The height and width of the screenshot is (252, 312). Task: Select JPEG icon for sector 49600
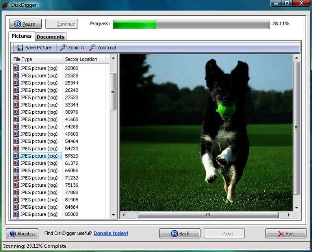click(x=16, y=134)
